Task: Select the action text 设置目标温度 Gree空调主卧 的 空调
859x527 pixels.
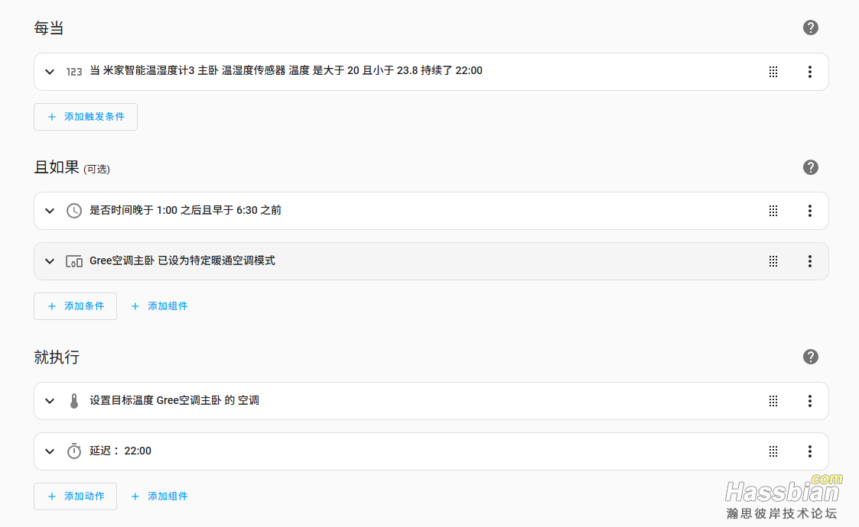Action: point(174,400)
